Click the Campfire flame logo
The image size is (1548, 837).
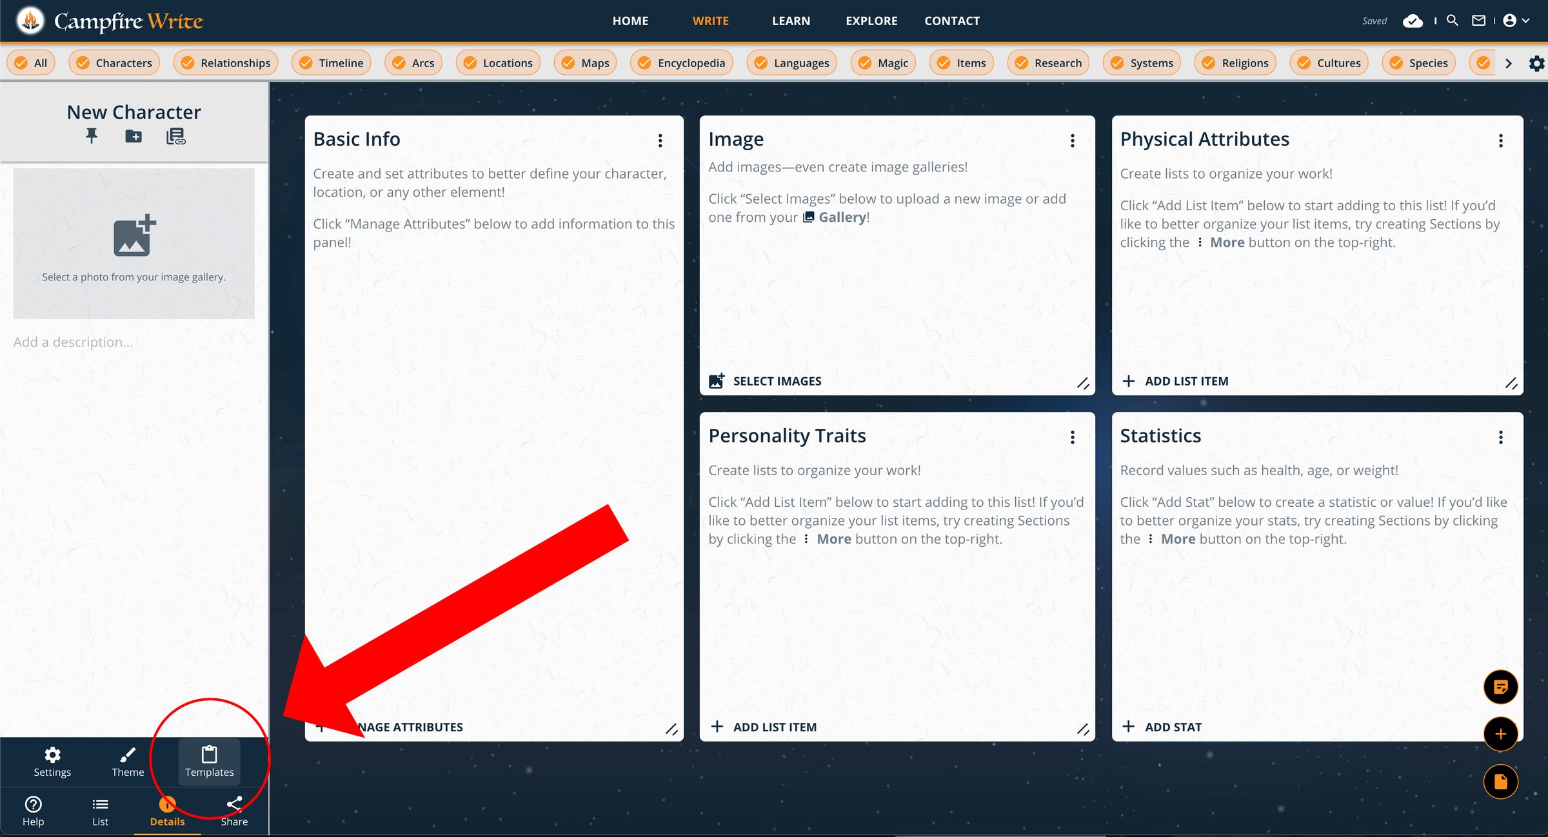30,21
